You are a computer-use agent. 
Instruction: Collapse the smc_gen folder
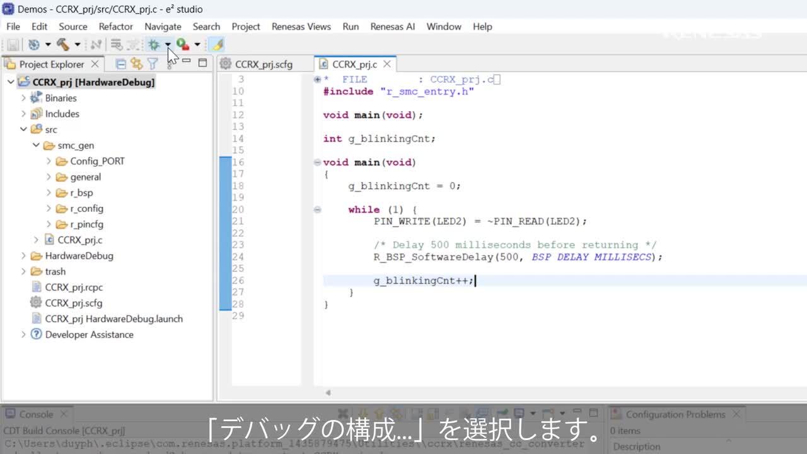pos(36,145)
